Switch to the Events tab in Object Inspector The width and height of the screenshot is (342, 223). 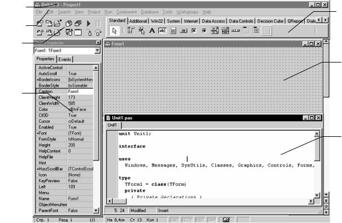[65, 59]
